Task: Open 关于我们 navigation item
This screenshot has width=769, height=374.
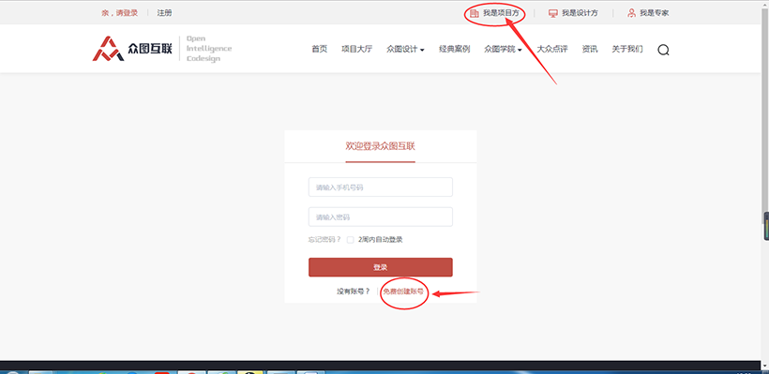Action: pyautogui.click(x=626, y=49)
